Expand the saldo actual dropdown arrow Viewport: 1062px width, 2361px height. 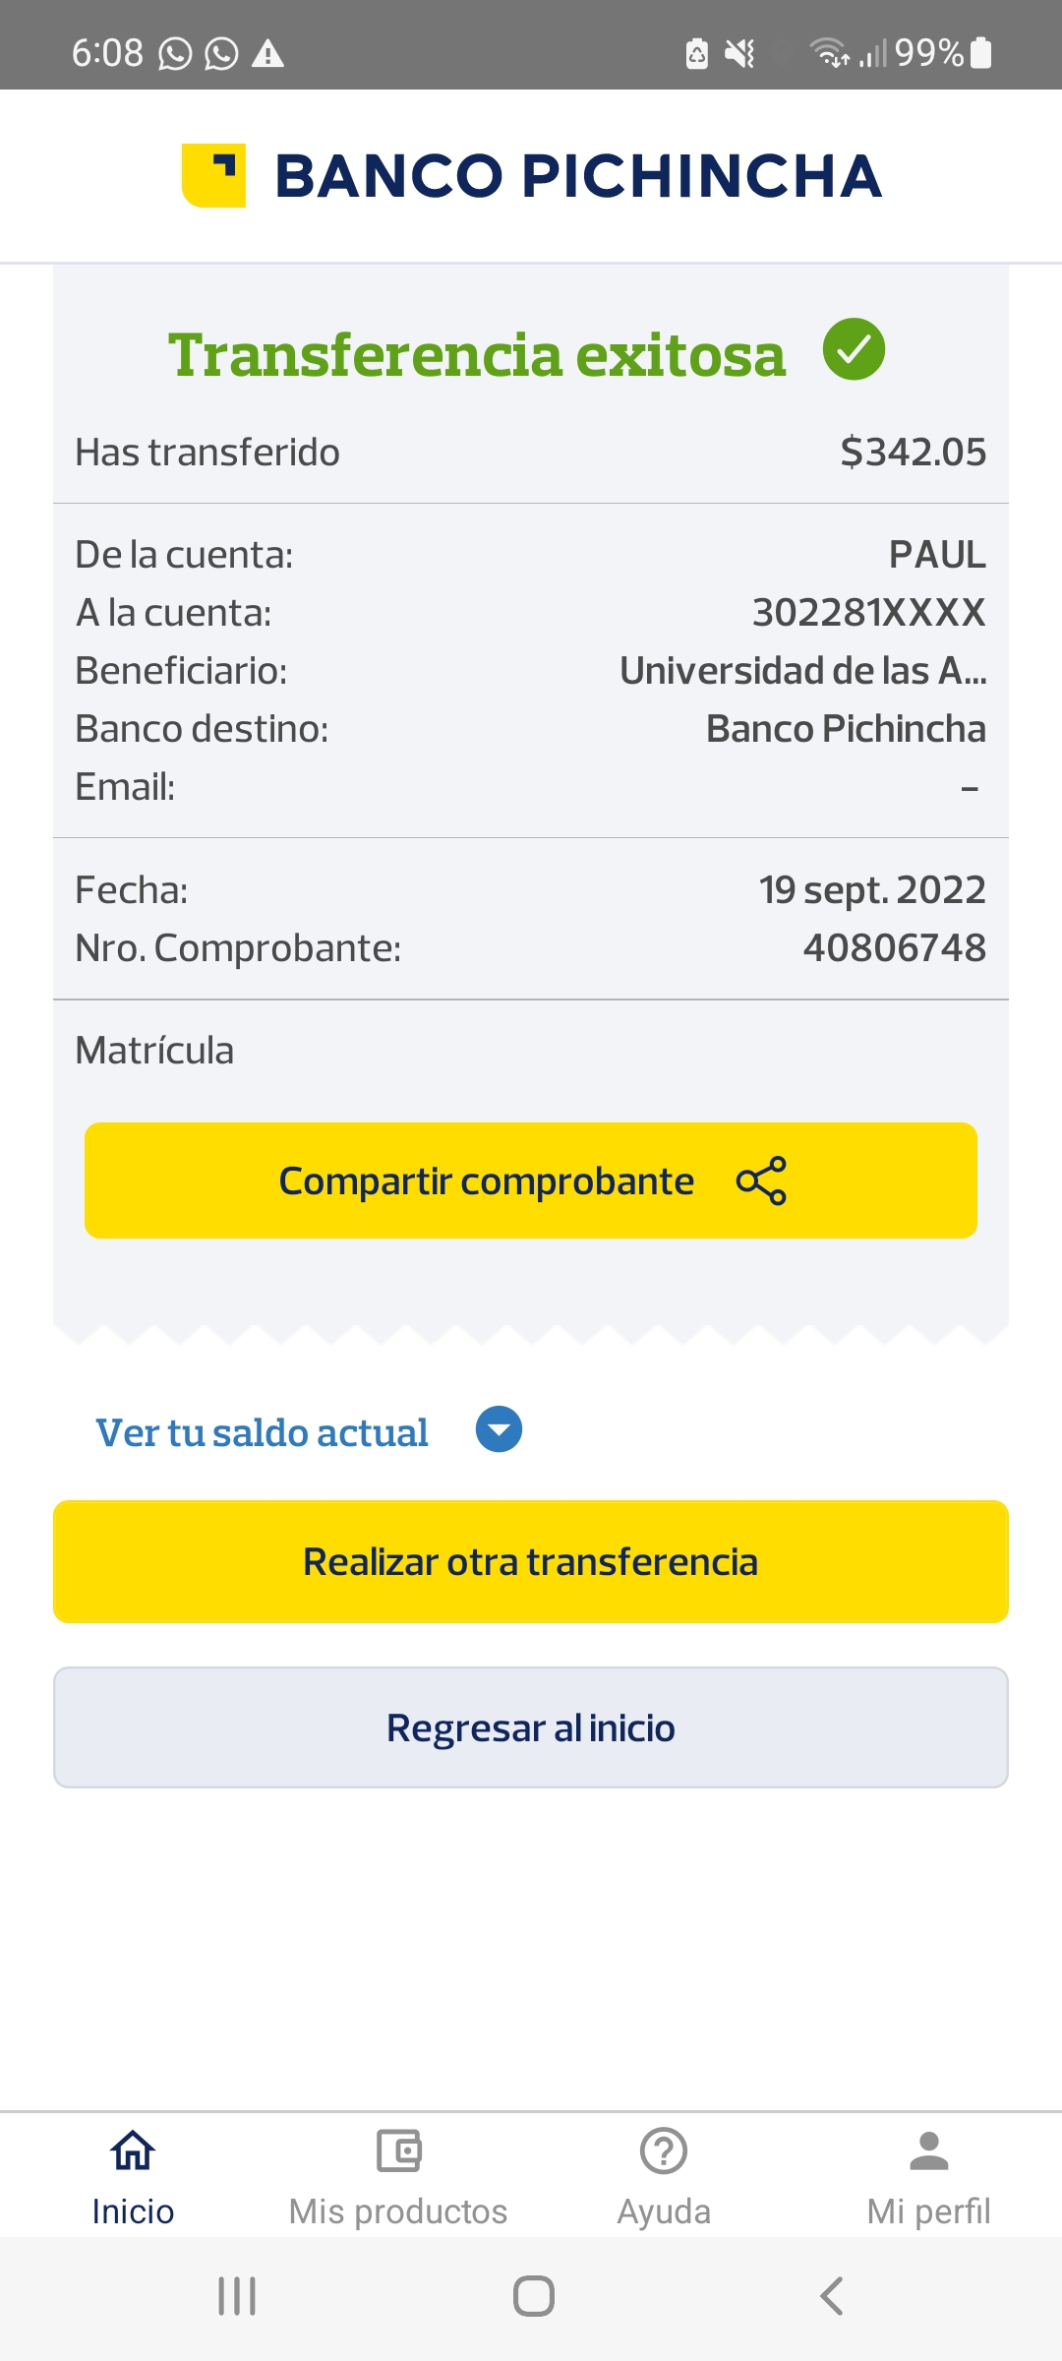tap(499, 1429)
